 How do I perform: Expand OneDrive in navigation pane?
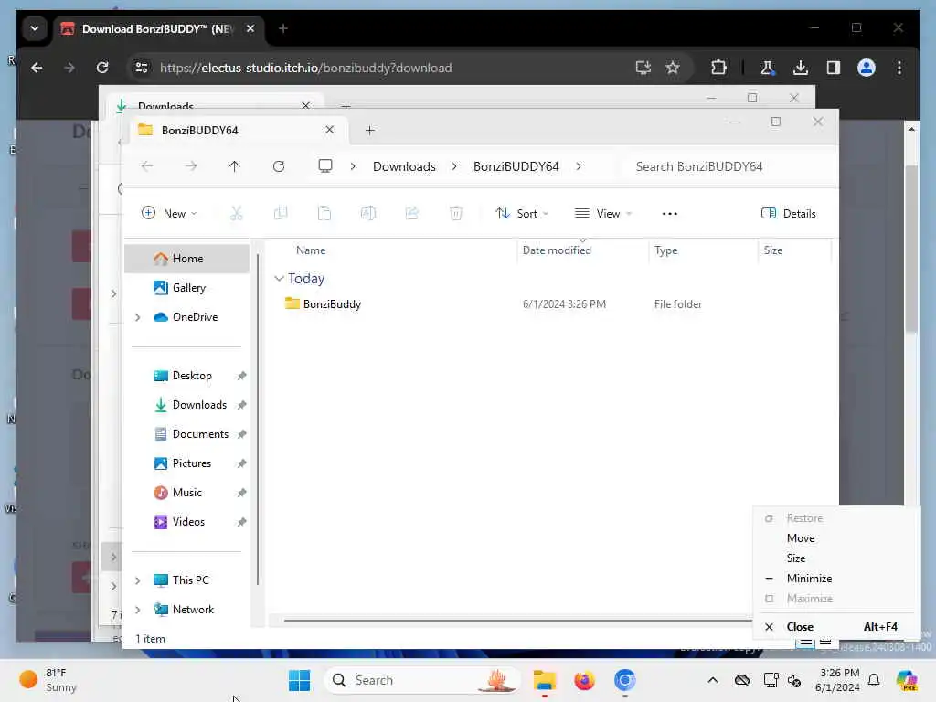[138, 317]
